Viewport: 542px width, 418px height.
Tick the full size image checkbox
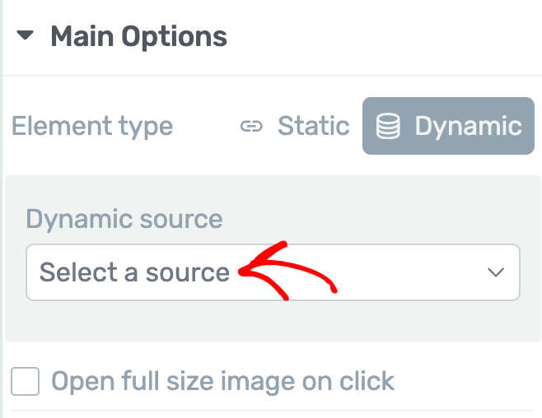point(26,382)
